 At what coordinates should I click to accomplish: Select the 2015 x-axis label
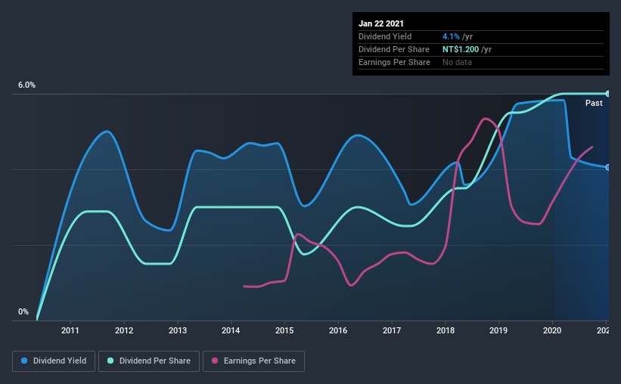[x=284, y=330]
